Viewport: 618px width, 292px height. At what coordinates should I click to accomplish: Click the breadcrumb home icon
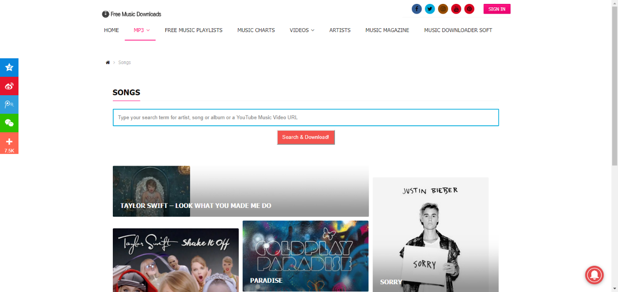(x=108, y=62)
